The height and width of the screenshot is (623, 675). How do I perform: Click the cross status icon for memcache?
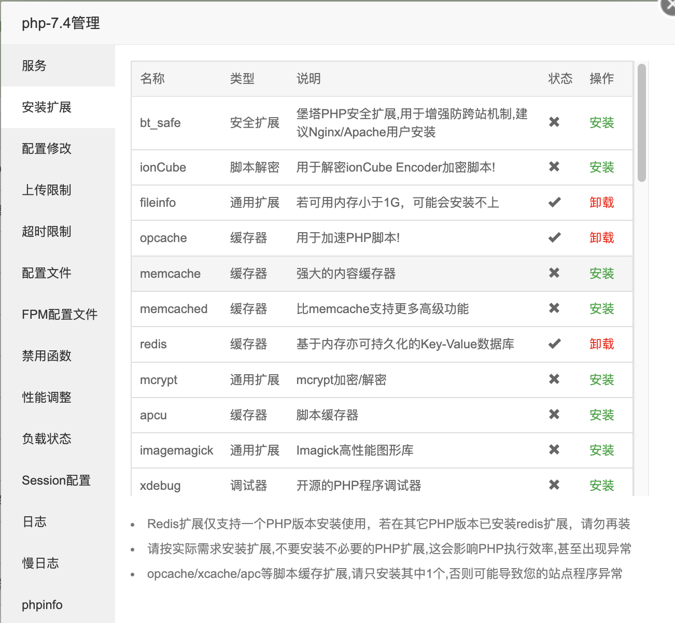(x=554, y=273)
